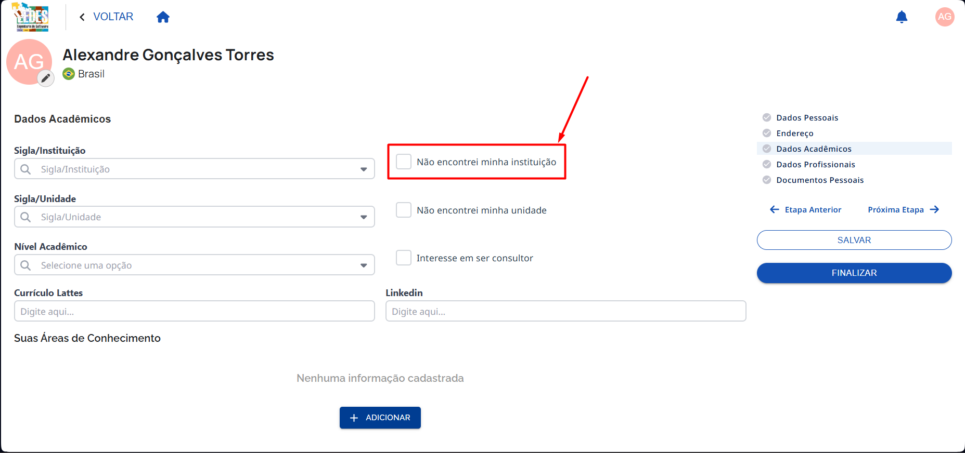
Task: Click the check icon beside Documentos Pessoais
Action: [x=767, y=180]
